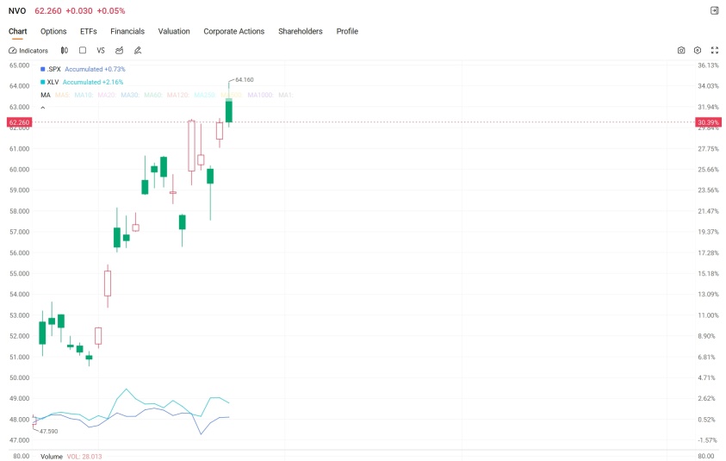The height and width of the screenshot is (461, 726).
Task: Collapse the indicator legend chevron
Action: 42,108
